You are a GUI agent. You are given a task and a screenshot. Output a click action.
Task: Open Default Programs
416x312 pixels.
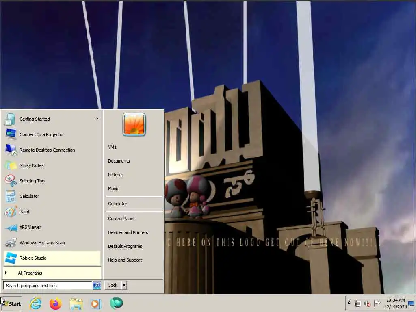(125, 246)
